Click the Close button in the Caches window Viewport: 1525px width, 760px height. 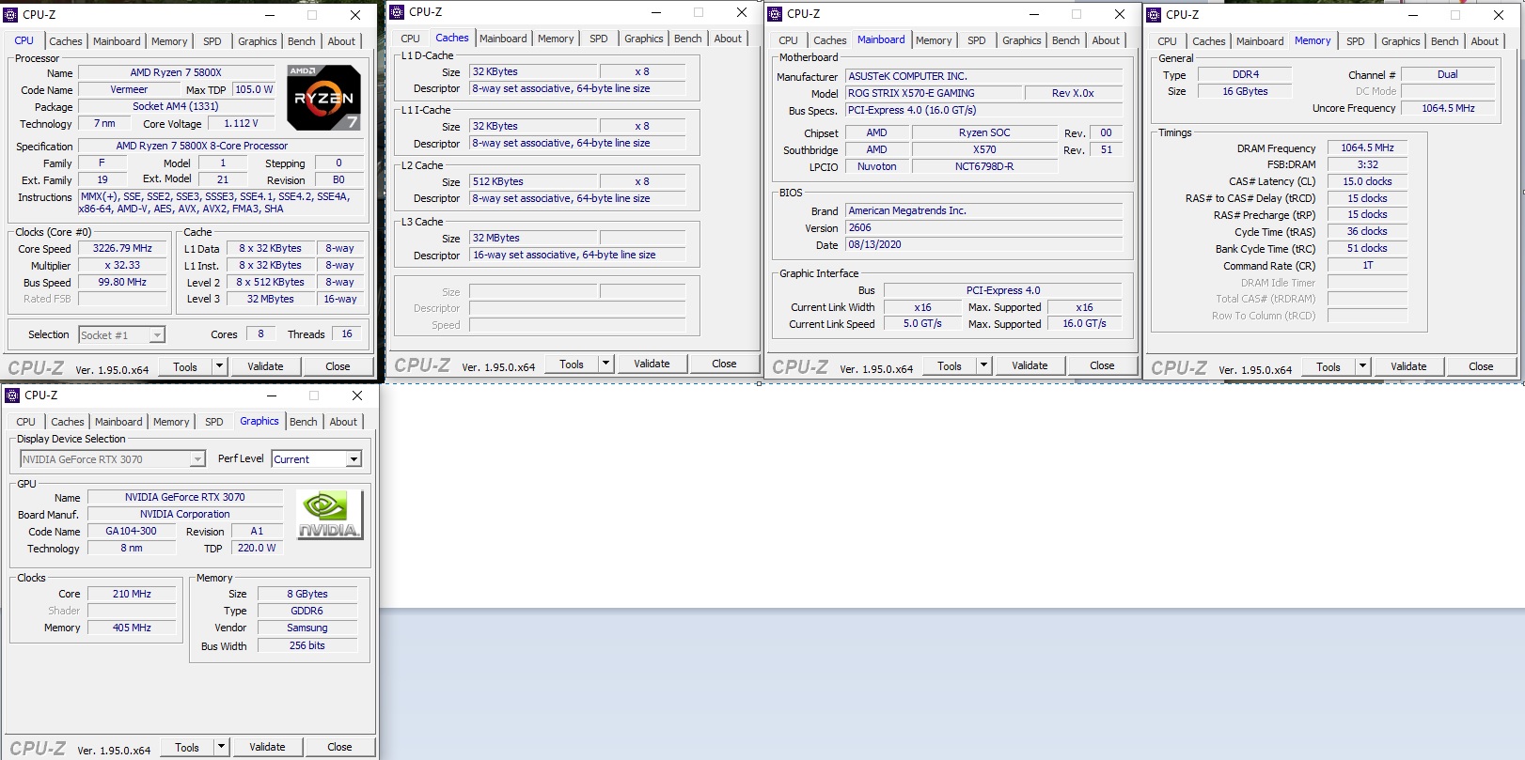(724, 364)
